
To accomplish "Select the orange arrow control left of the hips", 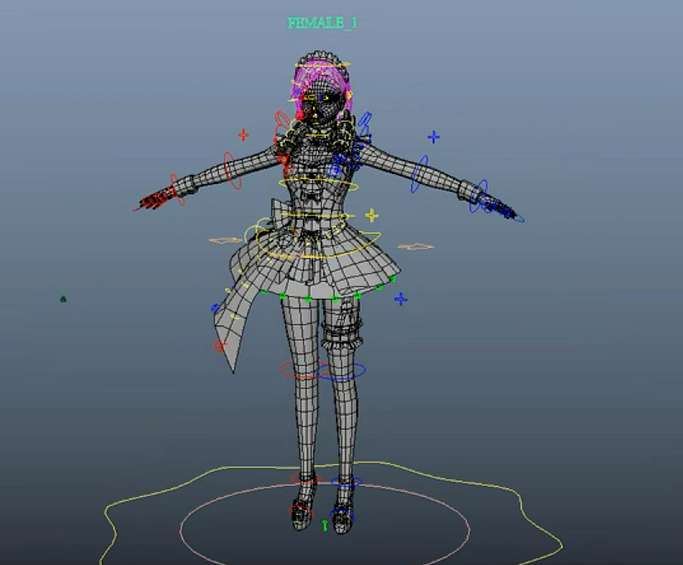I will coord(226,240).
